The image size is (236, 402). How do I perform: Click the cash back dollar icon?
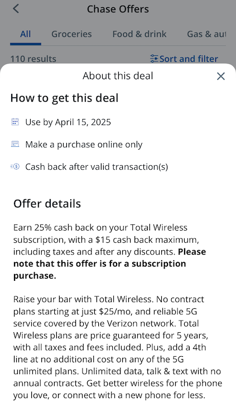click(15, 166)
